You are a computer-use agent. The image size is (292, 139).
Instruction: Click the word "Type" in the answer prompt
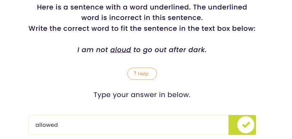pyautogui.click(x=102, y=95)
